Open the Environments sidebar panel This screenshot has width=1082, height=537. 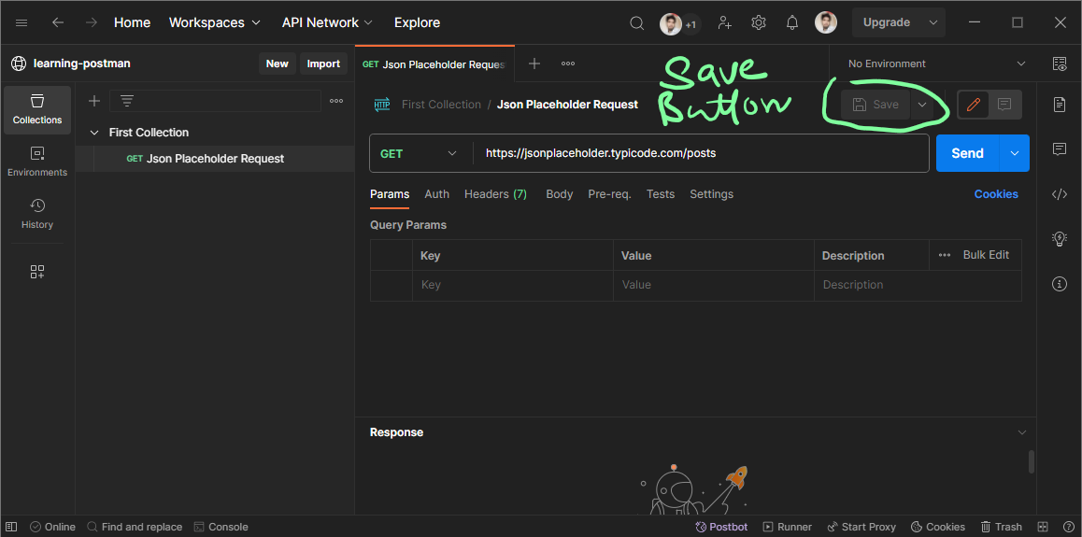click(37, 162)
